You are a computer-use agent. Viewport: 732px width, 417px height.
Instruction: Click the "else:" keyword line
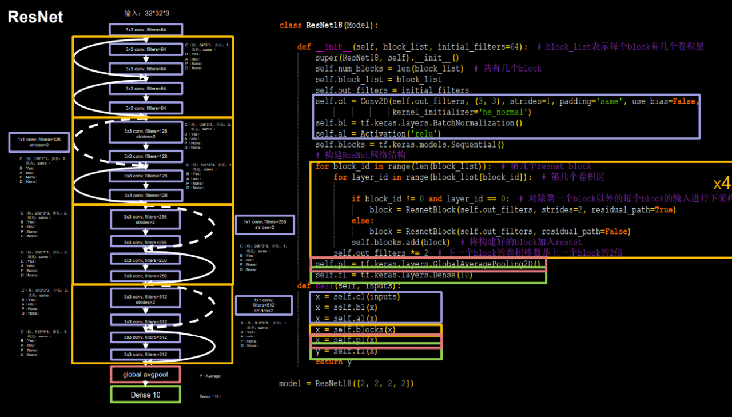click(x=363, y=221)
